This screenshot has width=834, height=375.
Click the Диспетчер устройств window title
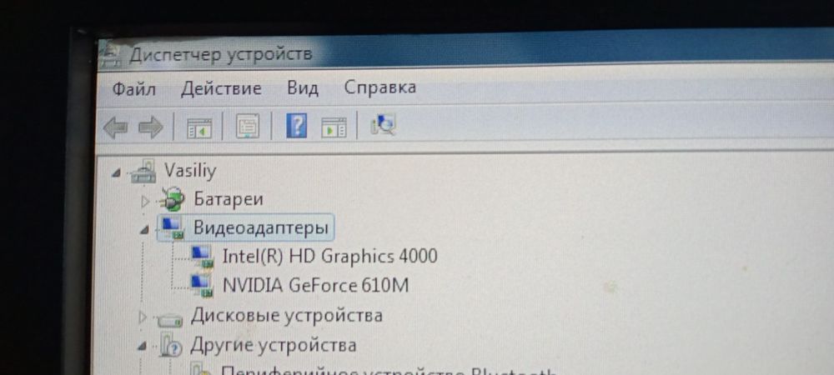tap(221, 55)
